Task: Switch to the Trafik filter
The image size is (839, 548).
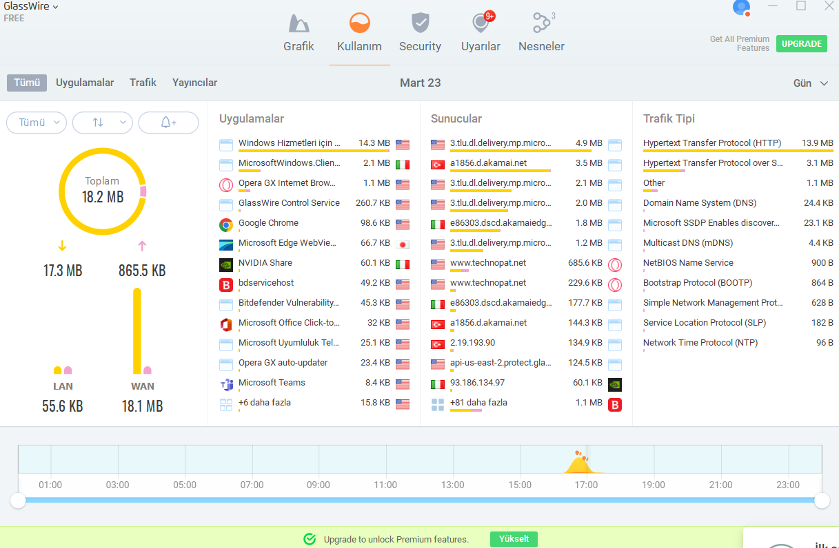Action: pos(143,83)
